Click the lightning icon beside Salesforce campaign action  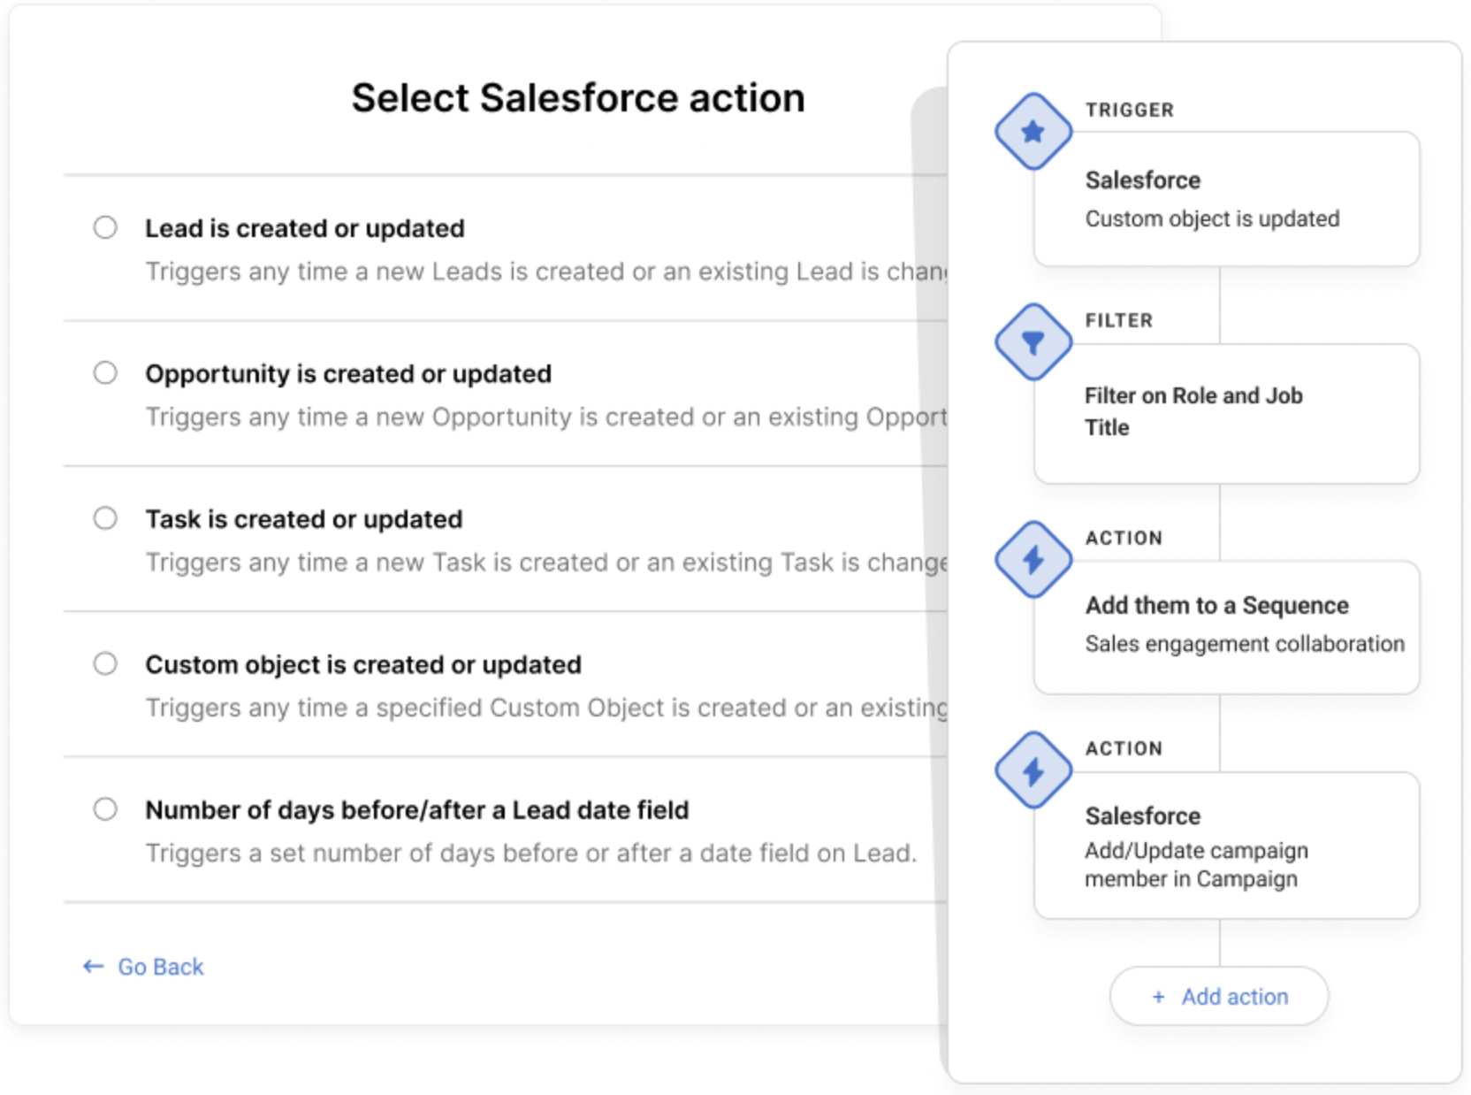coord(1033,770)
